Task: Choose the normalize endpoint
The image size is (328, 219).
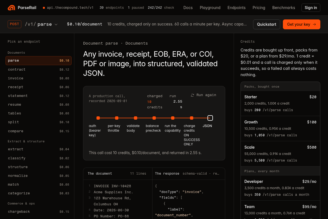Action: point(39,176)
